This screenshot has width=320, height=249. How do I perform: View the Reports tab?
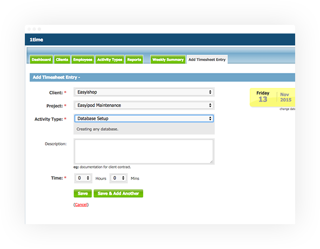click(x=134, y=59)
